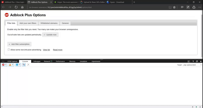
Task: Open the Emulation devtools tab
Action: coord(83,61)
